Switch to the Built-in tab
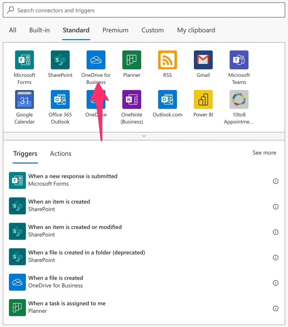 (x=39, y=30)
